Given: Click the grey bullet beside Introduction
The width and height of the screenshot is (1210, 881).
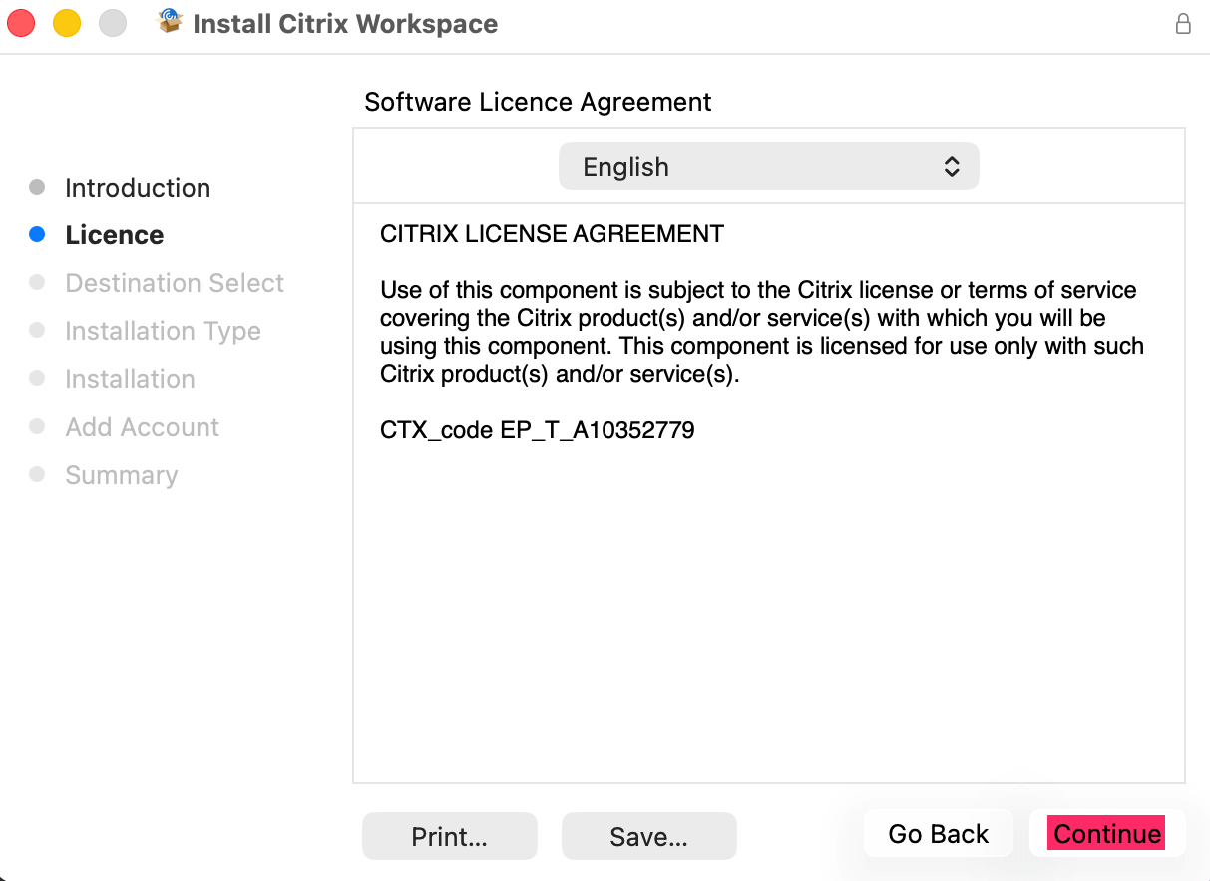Looking at the screenshot, I should click(x=38, y=187).
